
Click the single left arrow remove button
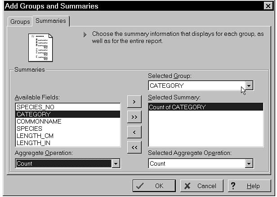click(134, 132)
